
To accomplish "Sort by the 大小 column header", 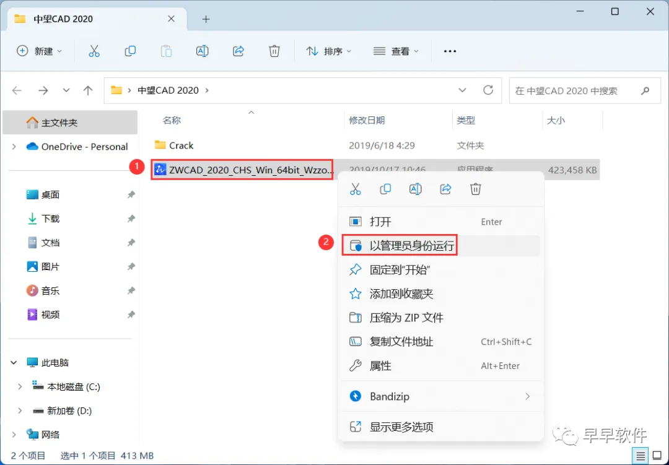I will [556, 121].
